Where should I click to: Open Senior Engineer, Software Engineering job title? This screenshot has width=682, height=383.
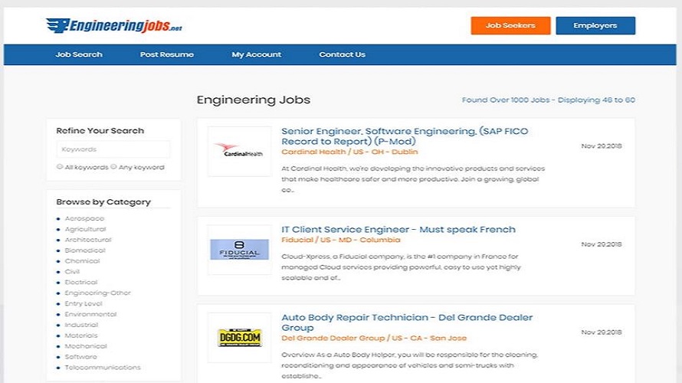[405, 136]
